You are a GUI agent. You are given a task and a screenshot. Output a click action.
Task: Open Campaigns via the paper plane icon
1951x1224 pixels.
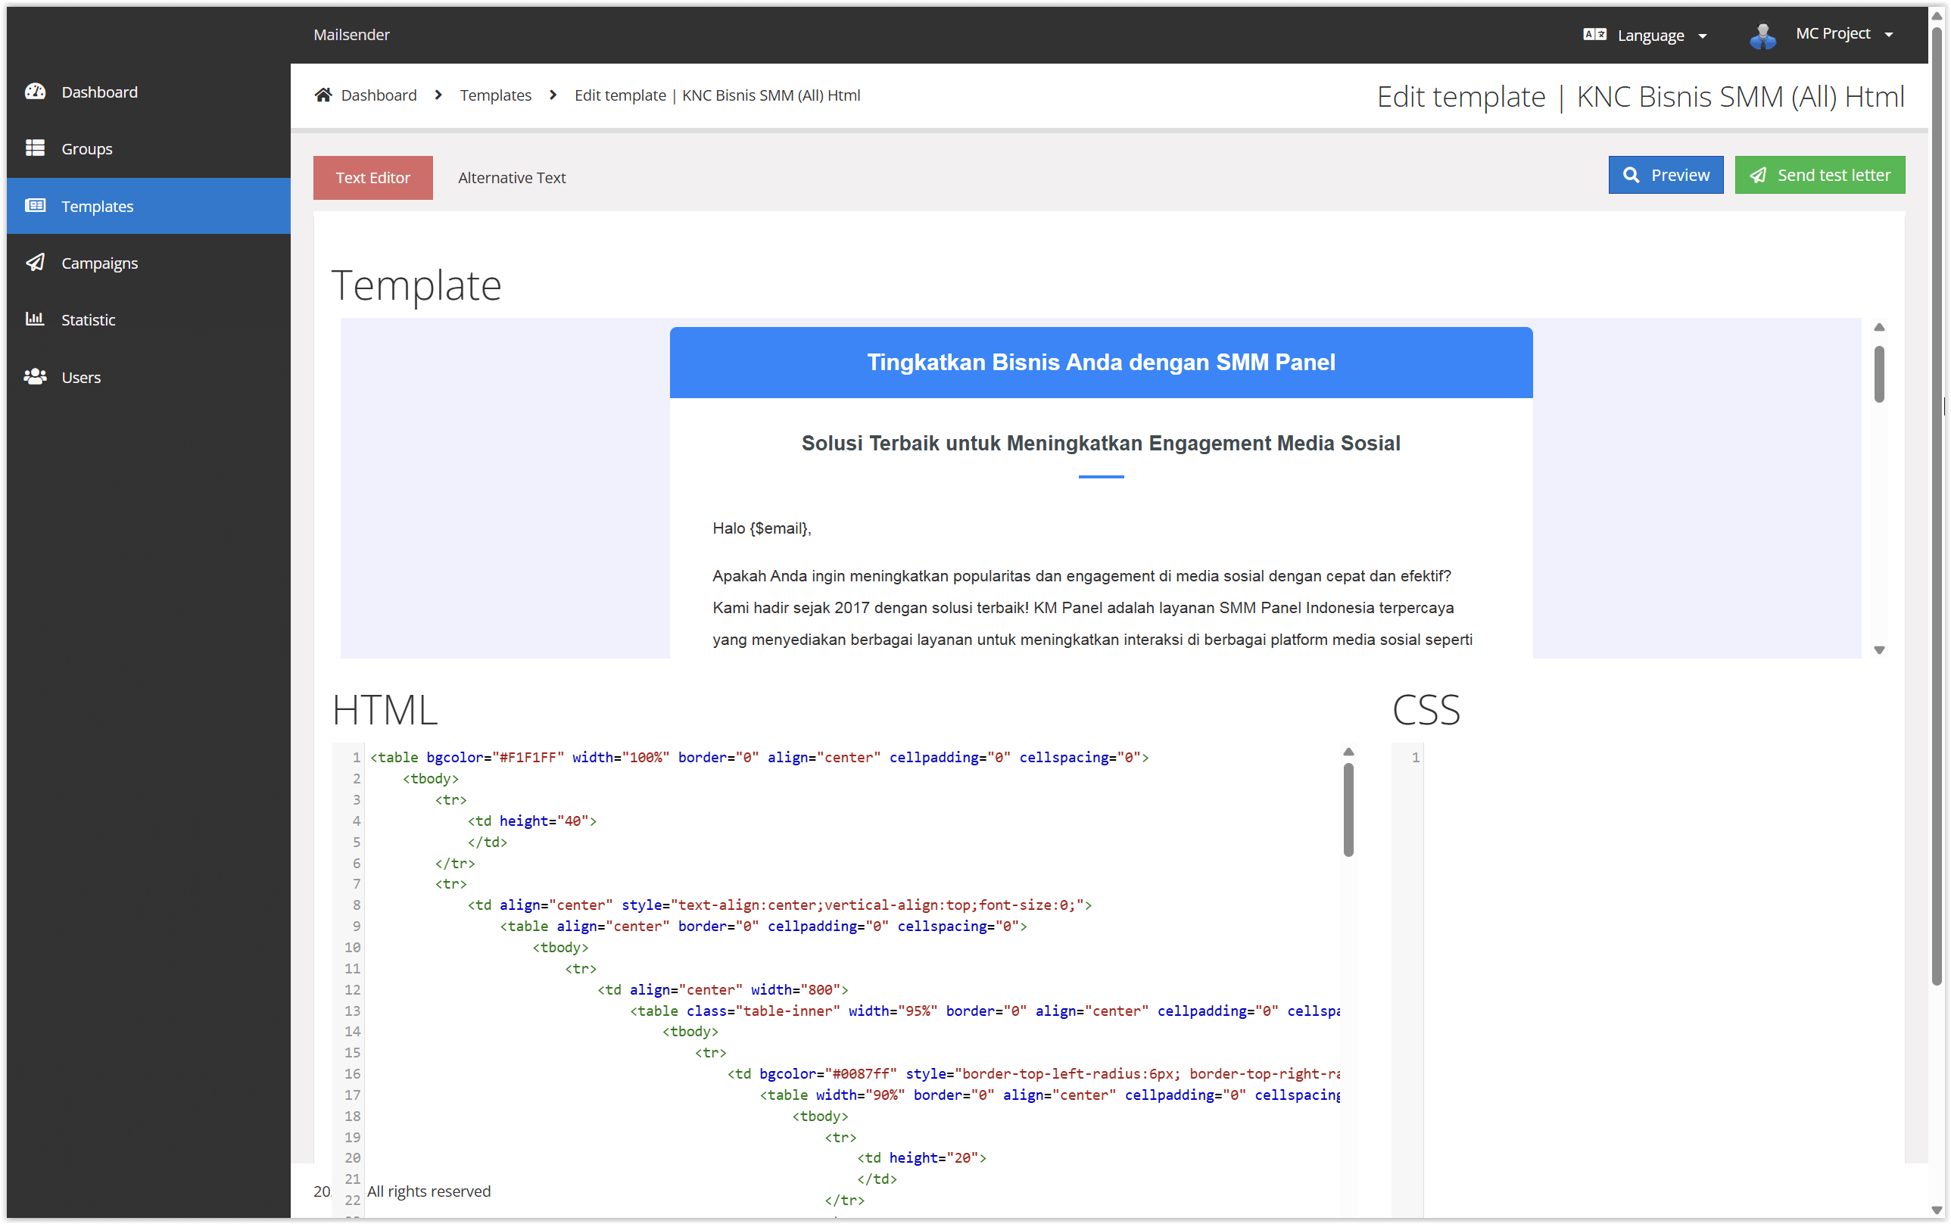pos(36,262)
